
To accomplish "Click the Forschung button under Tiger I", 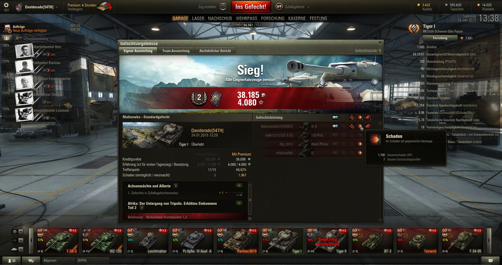I will 440,38.
